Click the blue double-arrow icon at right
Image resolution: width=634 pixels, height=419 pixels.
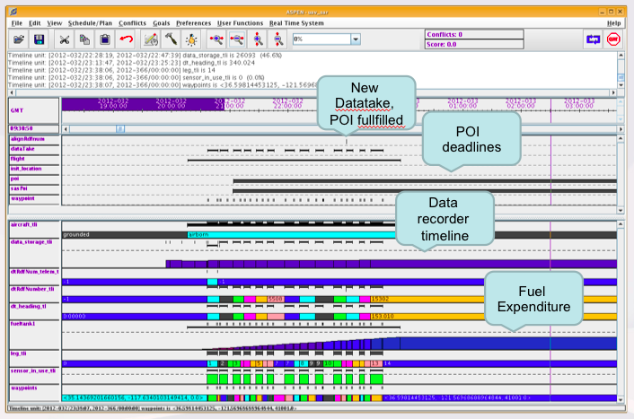[x=594, y=39]
